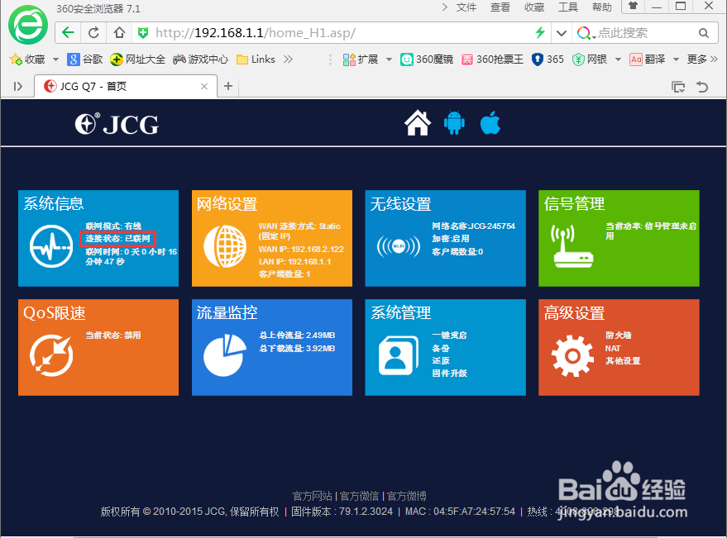The width and height of the screenshot is (727, 538).
Task: Open the 无线设置 wireless settings panel
Action: (x=445, y=238)
